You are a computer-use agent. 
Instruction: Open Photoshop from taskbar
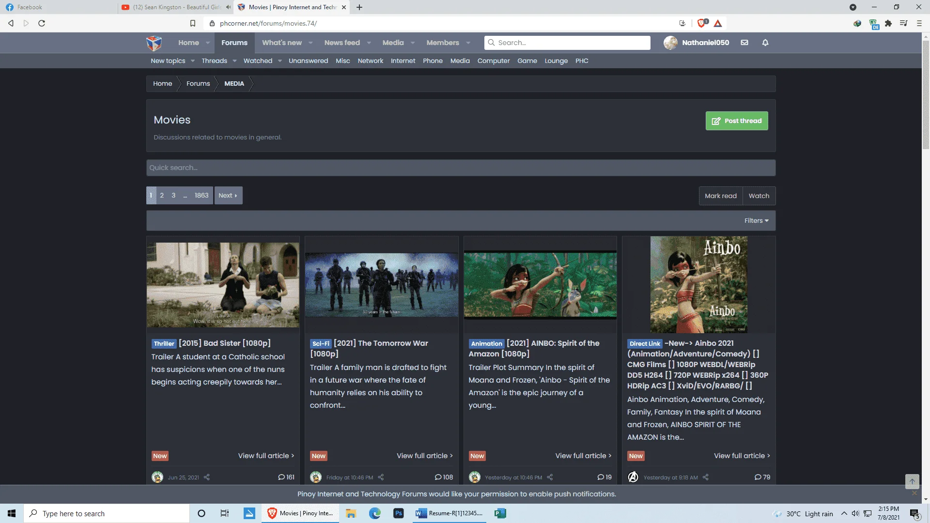coord(399,513)
